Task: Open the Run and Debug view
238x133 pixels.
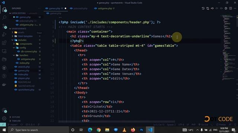Action: (x=4, y=34)
